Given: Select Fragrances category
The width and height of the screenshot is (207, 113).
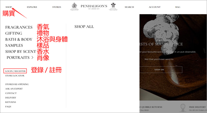Looking at the screenshot, I should click(19, 27).
